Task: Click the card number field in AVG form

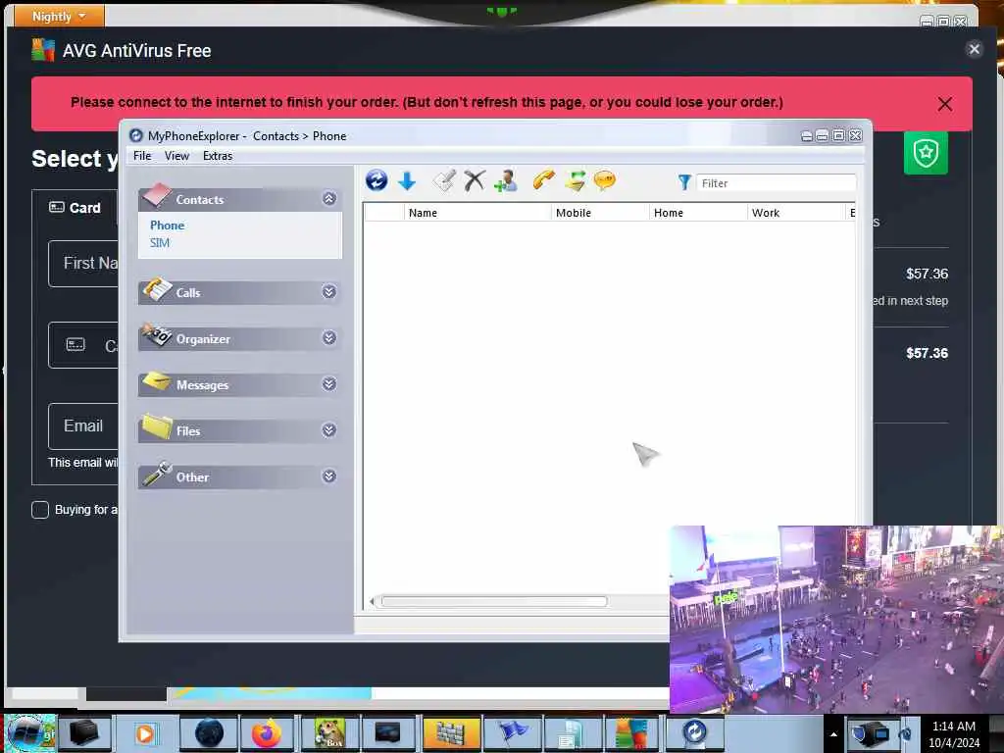Action: pyautogui.click(x=83, y=345)
